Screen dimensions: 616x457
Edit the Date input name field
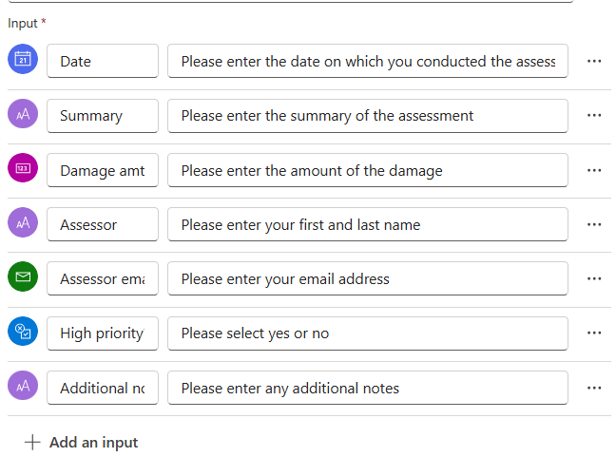coord(102,61)
